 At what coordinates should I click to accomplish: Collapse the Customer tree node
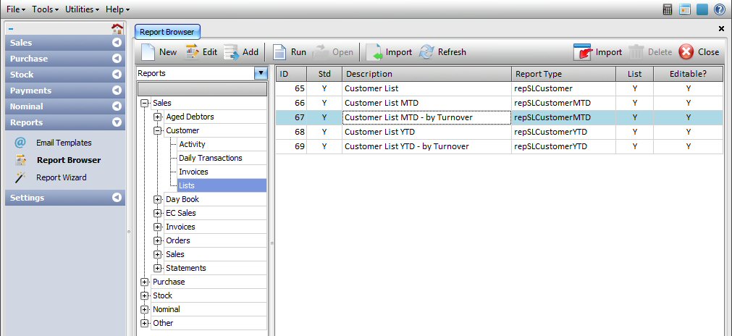coord(158,130)
